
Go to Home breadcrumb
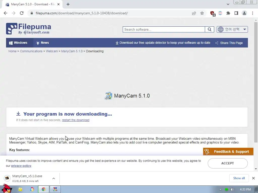point(13,51)
